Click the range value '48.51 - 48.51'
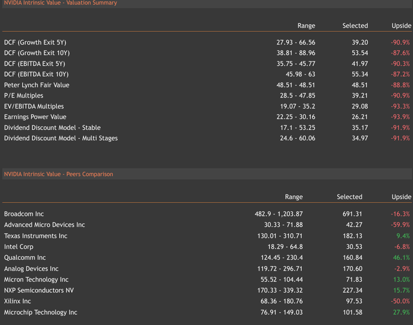Screen dimensions: 413x325 pos(296,85)
